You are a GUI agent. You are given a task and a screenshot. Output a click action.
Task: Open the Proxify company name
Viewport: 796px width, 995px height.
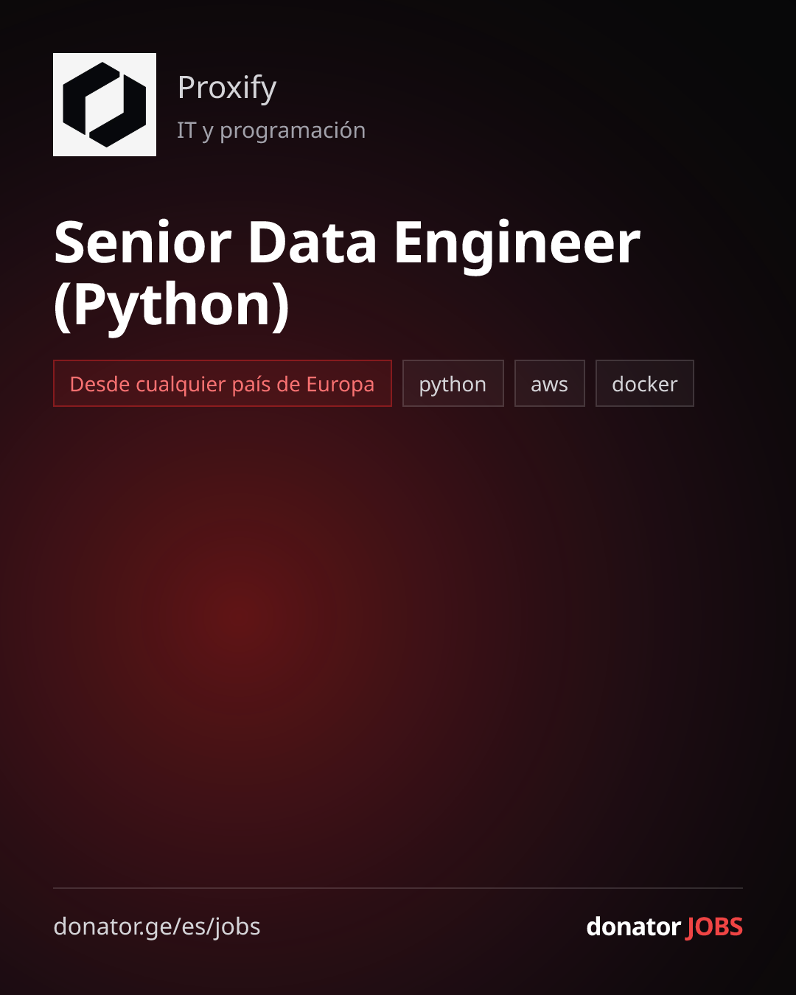coord(227,88)
